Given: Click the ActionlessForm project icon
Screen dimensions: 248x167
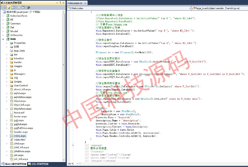Looking at the screenshot, I should click(x=8, y=16).
